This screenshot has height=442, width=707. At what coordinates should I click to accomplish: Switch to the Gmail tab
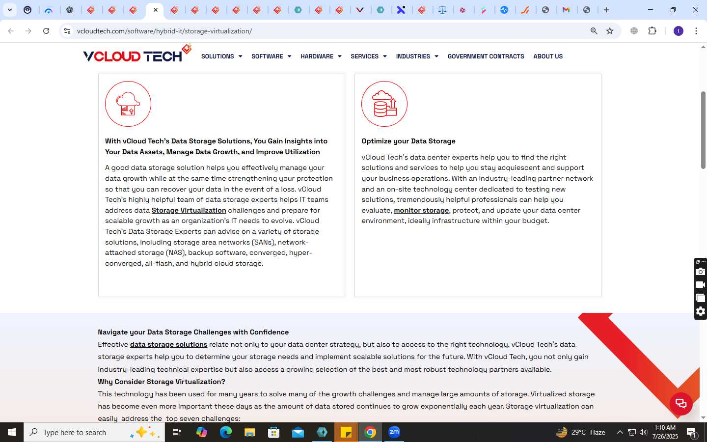point(566,10)
